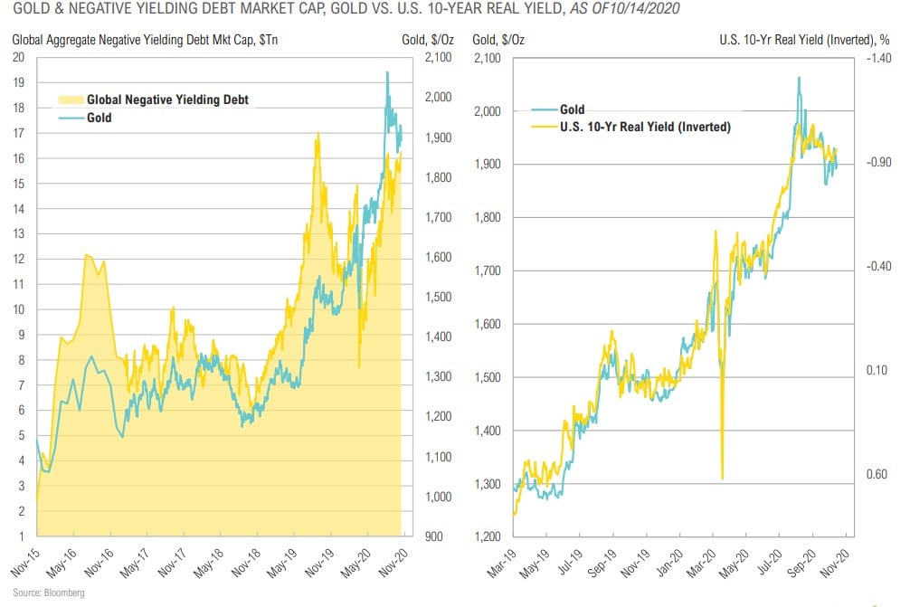Click '17' on the debt market cap axis
Viewport: 910px width, 607px height.
click(x=19, y=133)
